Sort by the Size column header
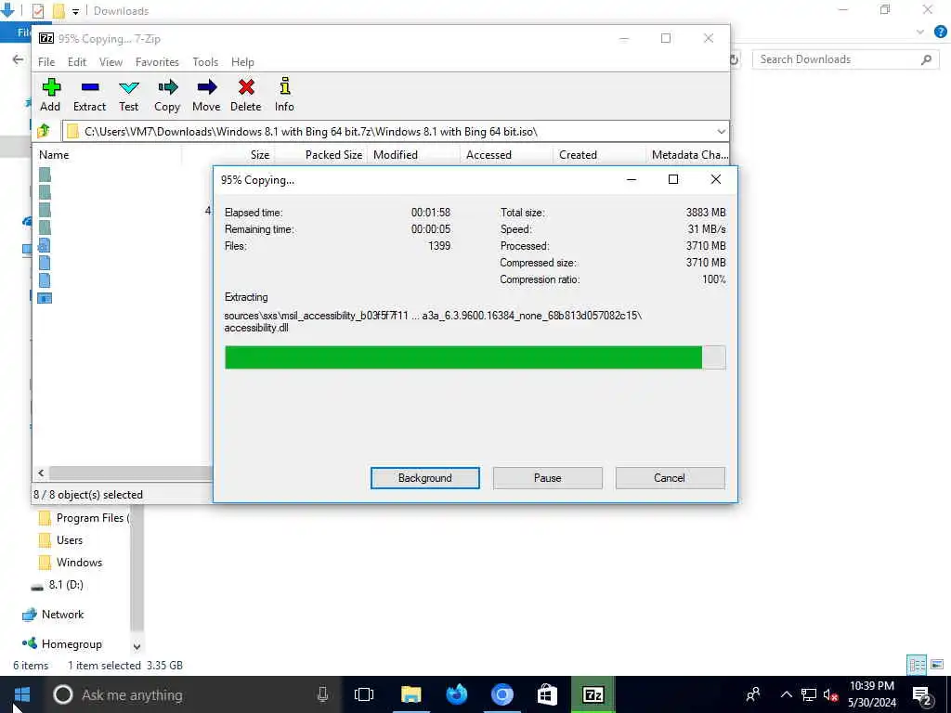This screenshot has height=713, width=951. tap(228, 155)
